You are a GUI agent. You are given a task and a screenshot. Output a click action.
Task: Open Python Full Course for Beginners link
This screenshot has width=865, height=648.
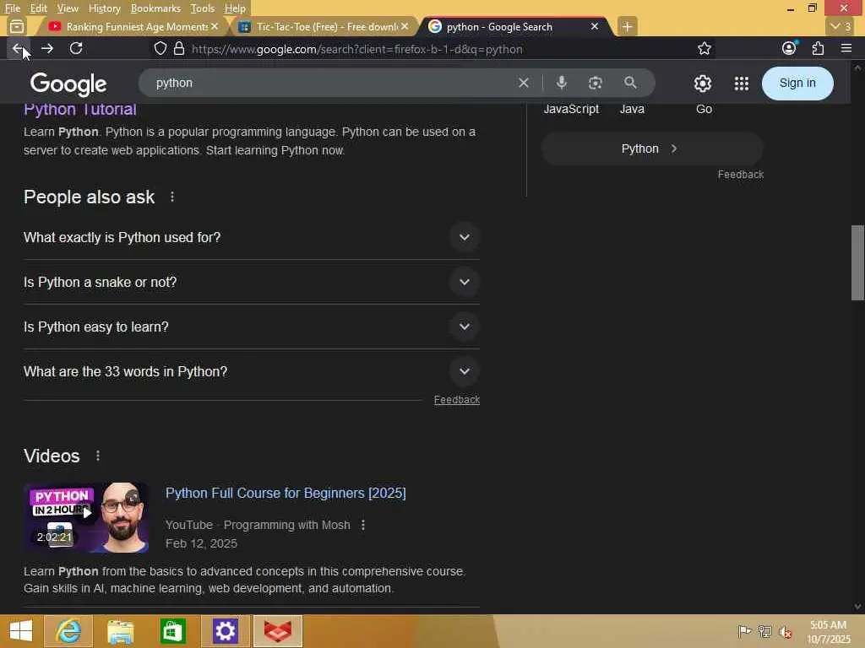(286, 493)
